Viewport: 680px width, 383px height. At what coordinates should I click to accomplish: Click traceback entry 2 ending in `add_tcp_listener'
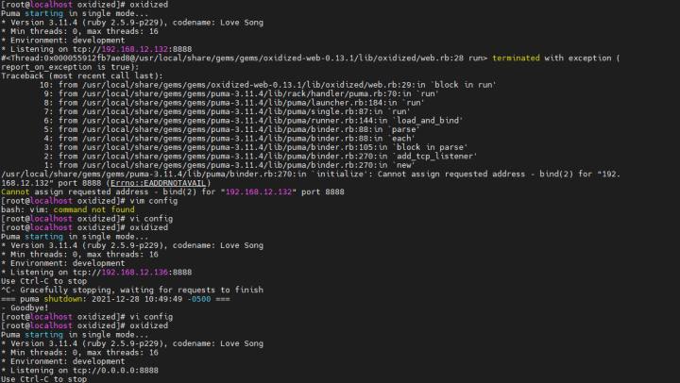pyautogui.click(x=261, y=156)
